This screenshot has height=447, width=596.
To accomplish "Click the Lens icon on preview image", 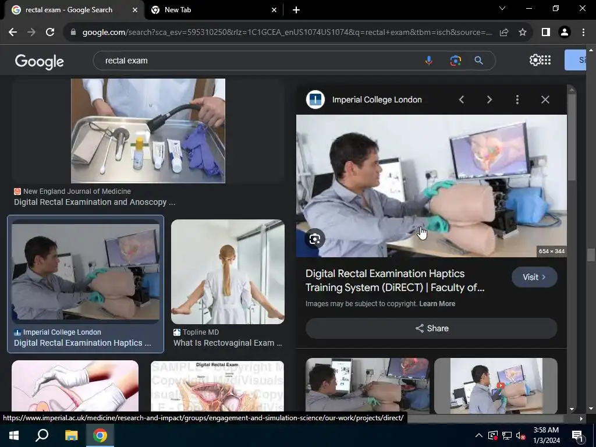I will [315, 239].
